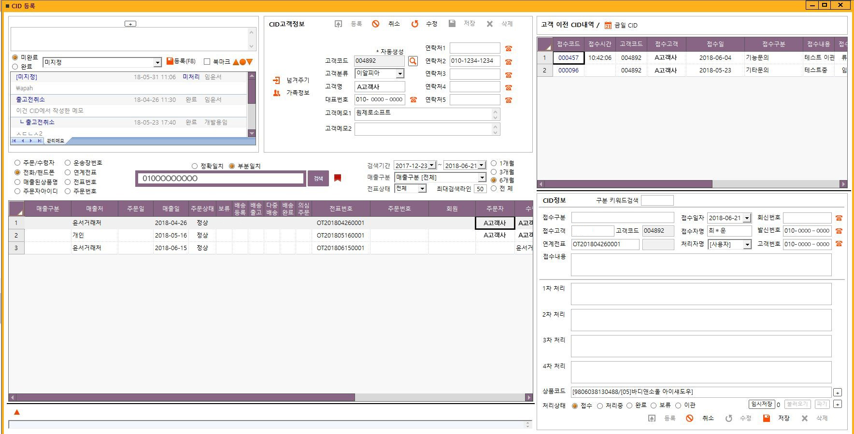The height and width of the screenshot is (434, 854).
Task: Click the 취소 cancel icon in CID고객정보
Action: pos(375,24)
